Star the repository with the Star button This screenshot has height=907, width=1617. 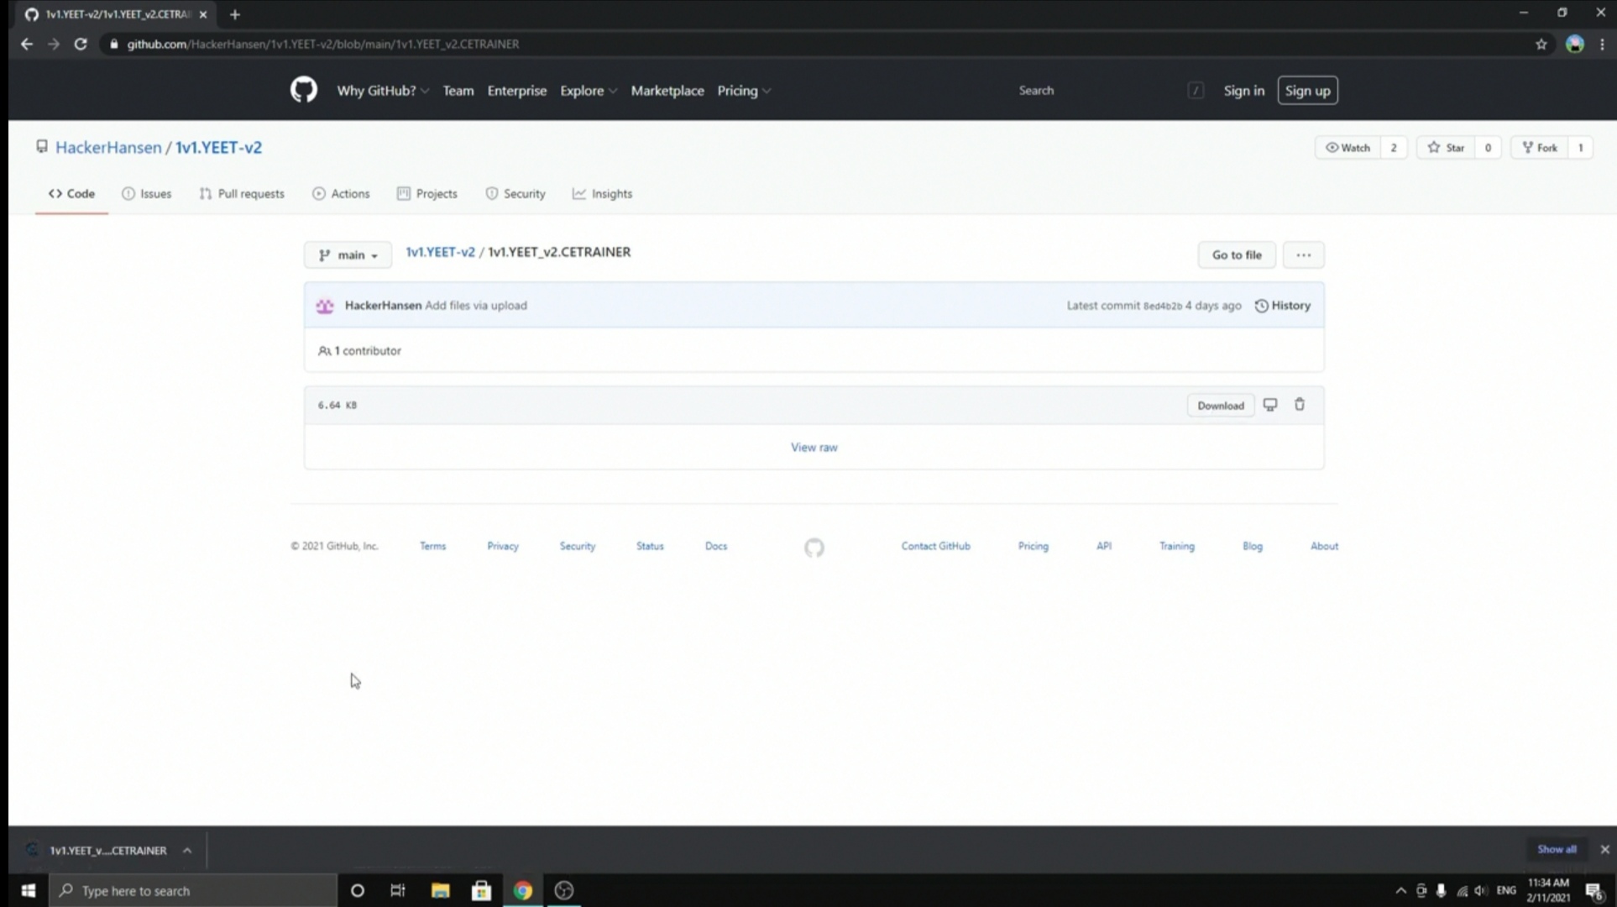[1446, 148]
